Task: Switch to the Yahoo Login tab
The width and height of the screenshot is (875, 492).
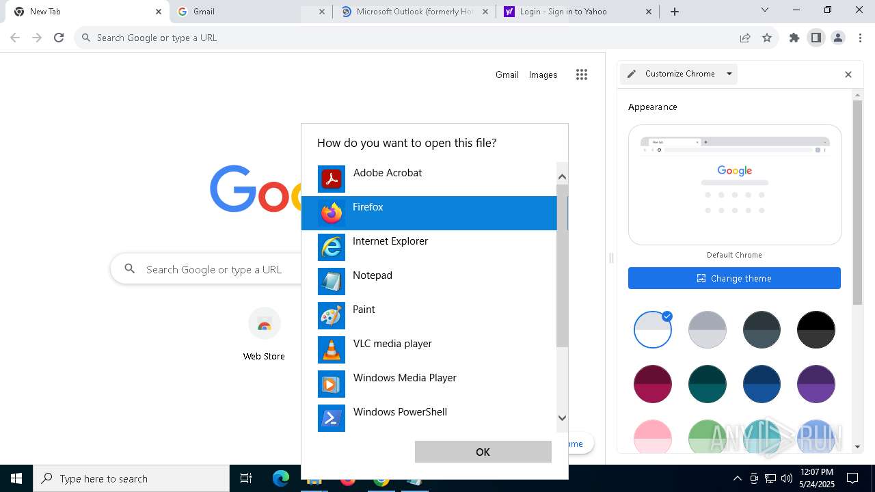Action: [578, 12]
